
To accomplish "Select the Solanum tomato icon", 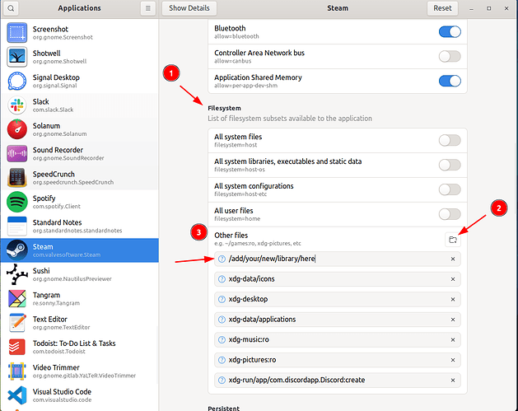I will pos(16,129).
